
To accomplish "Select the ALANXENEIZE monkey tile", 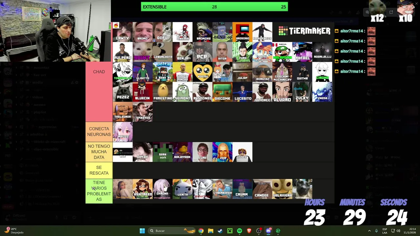I will (x=262, y=32).
